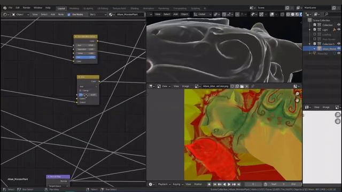This screenshot has width=342, height=192.
Task: Switch to the Shading workspace tab
Action: (x=134, y=9)
